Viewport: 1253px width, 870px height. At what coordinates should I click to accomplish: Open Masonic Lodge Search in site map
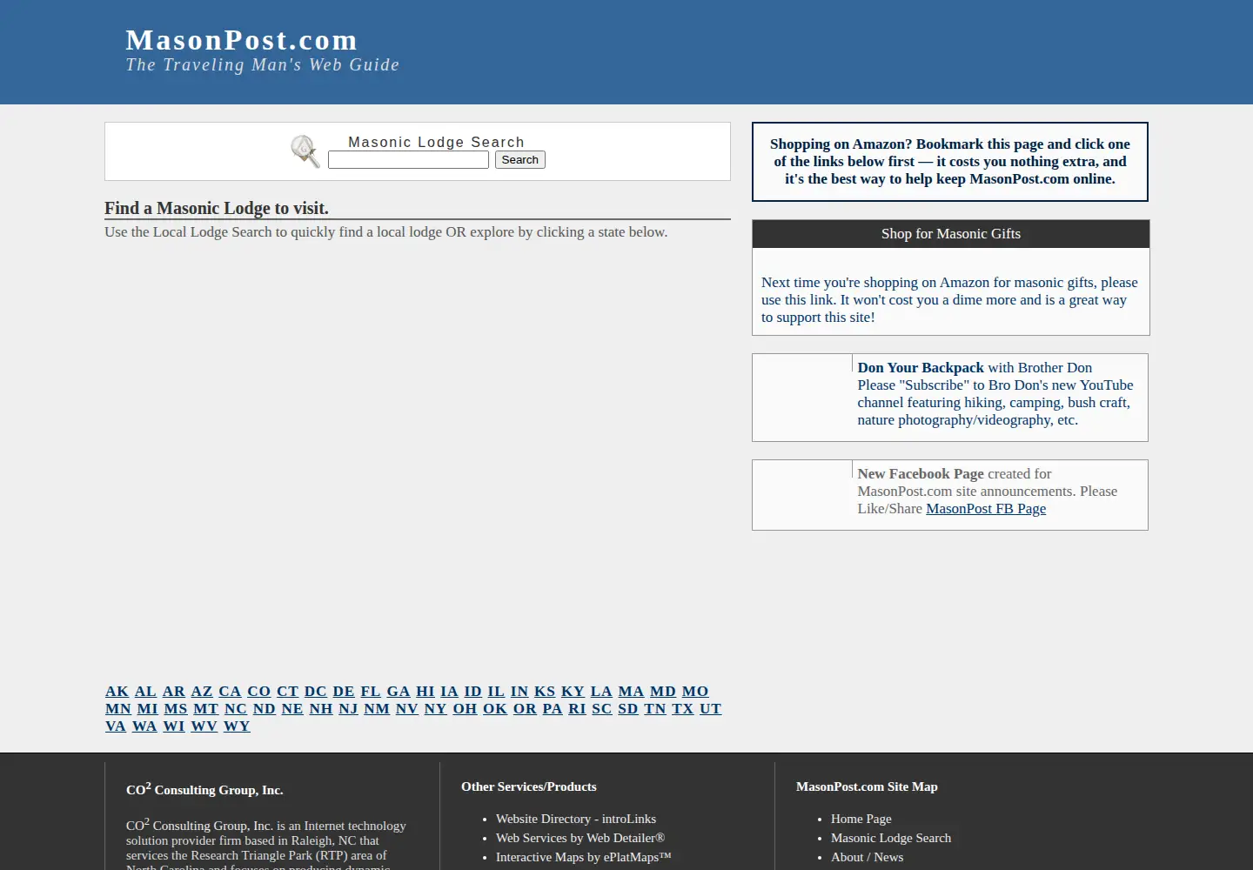pos(891,838)
